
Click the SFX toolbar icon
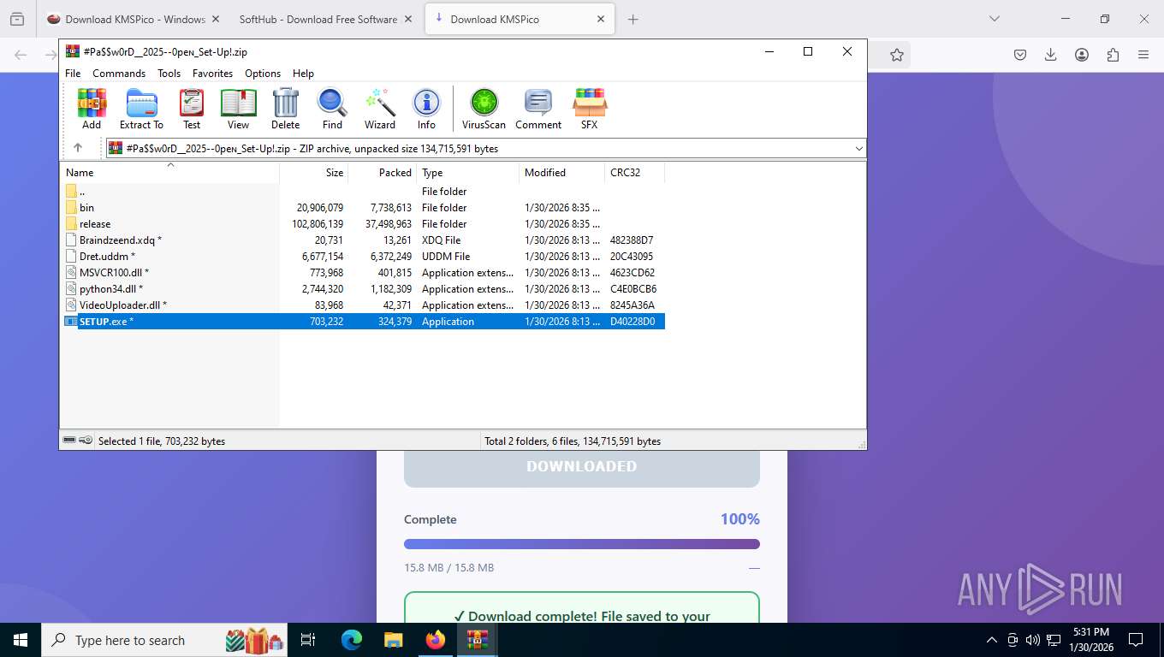[x=589, y=109]
